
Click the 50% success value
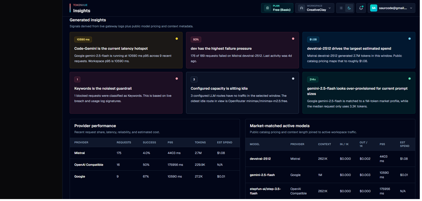tap(146, 165)
